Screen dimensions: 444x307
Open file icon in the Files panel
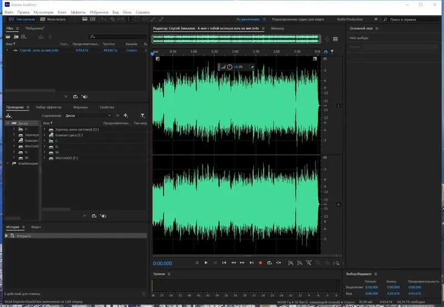(x=9, y=37)
